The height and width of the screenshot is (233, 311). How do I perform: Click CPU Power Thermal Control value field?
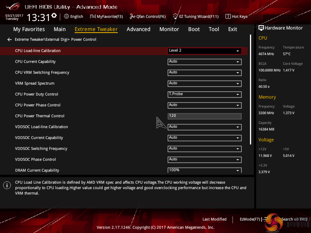click(x=204, y=116)
